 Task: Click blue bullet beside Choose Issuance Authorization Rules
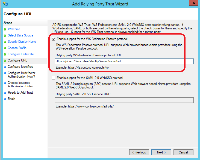pyautogui.click(x=5, y=83)
